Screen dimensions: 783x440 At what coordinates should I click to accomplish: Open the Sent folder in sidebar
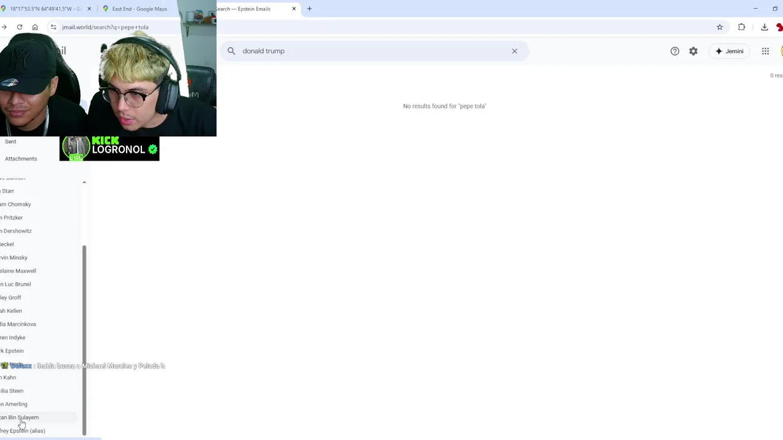coord(10,142)
